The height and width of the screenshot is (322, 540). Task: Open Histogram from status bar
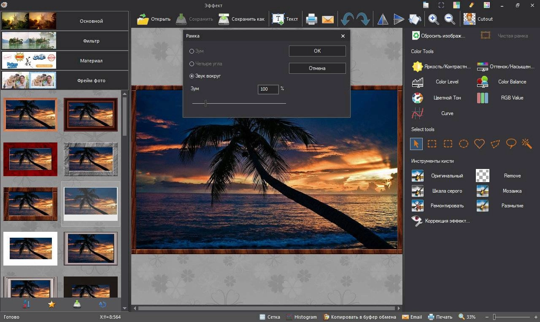[x=301, y=317]
